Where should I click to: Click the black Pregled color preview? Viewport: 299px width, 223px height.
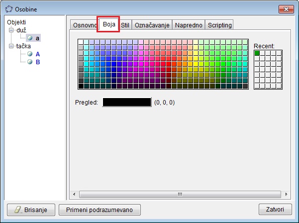pyautogui.click(x=127, y=102)
